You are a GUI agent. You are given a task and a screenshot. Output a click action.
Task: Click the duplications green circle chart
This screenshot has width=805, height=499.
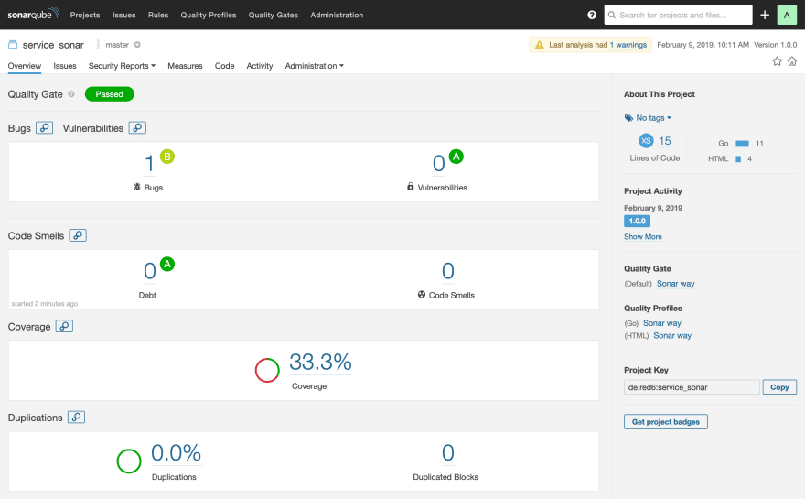click(129, 461)
